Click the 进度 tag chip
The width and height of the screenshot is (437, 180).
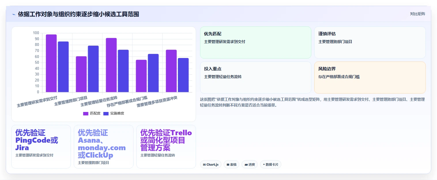(x=250, y=164)
